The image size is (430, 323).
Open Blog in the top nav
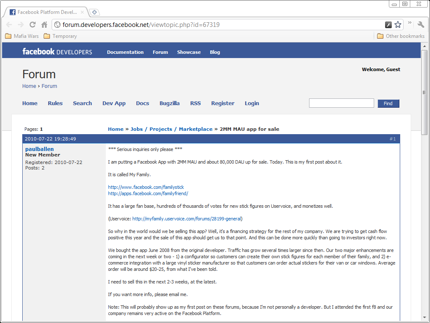point(215,52)
